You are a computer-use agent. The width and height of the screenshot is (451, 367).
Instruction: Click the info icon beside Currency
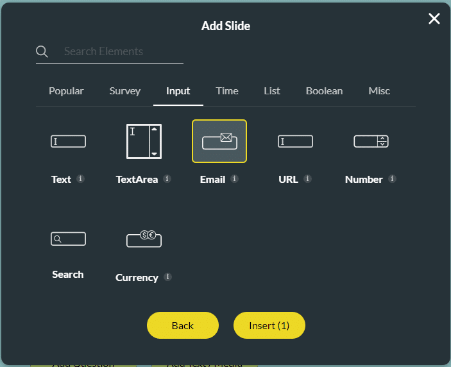click(167, 277)
